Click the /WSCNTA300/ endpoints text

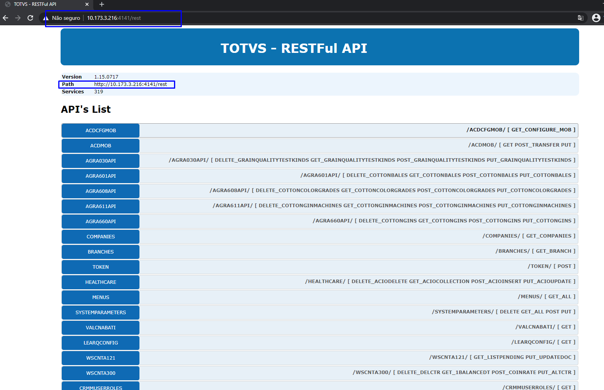tap(464, 373)
